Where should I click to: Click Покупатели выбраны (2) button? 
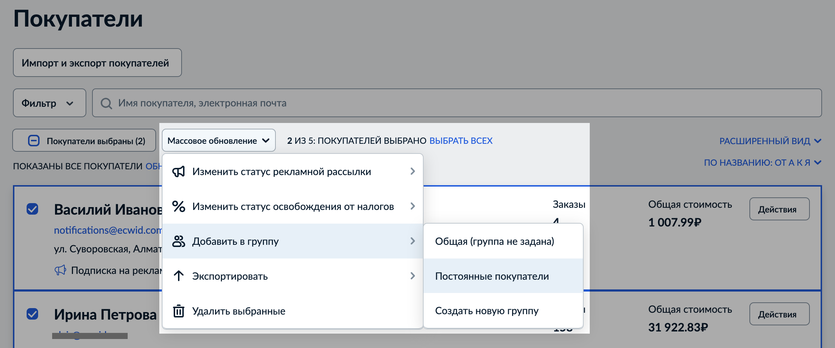click(x=84, y=140)
